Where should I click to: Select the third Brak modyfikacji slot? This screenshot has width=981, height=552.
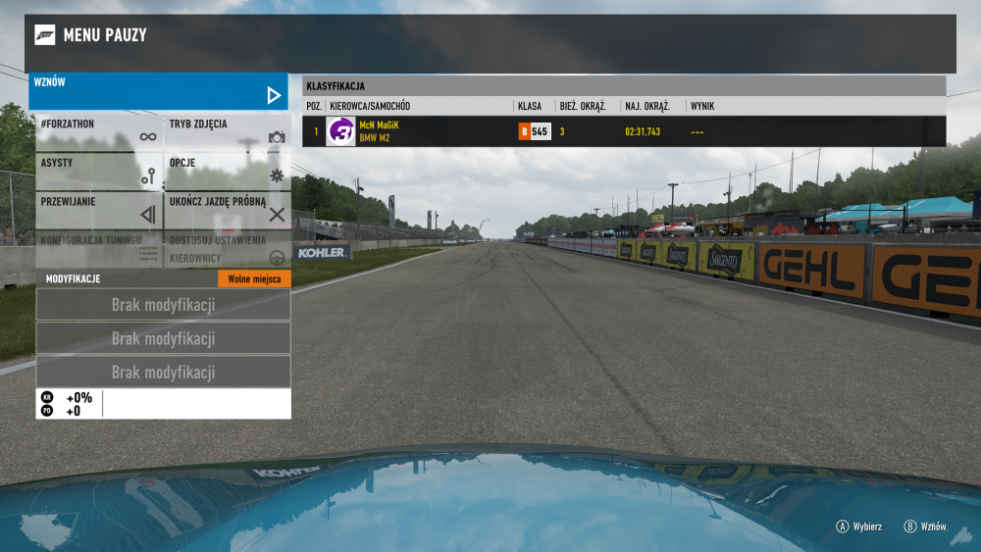tap(163, 372)
